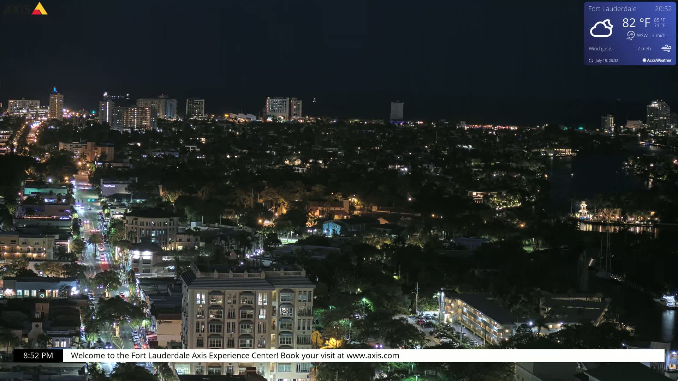Click the 7 mi/h wind gust value

click(x=644, y=48)
